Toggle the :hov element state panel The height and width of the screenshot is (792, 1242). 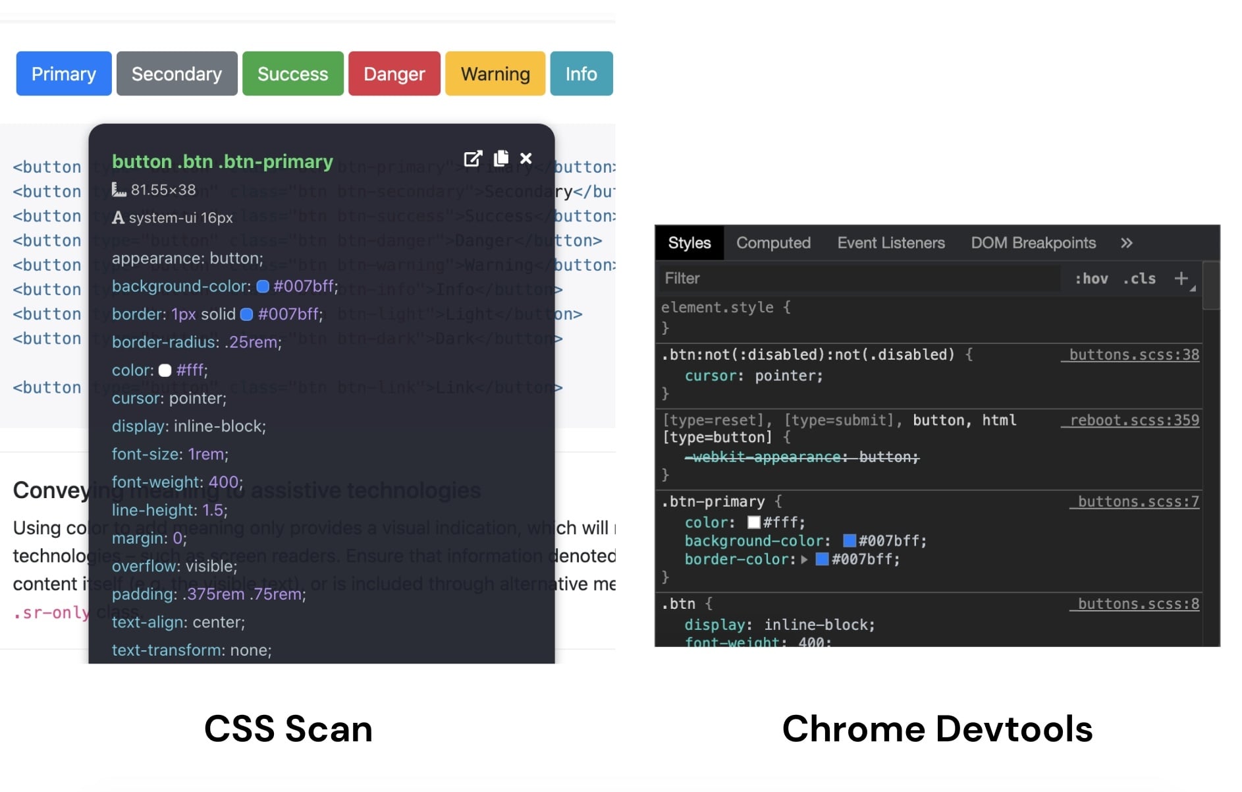click(1091, 279)
